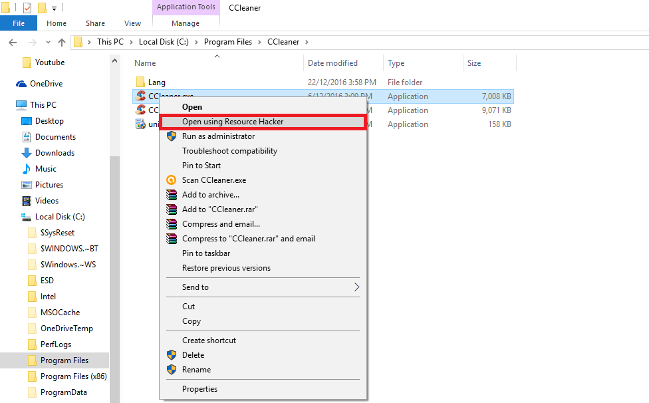Select Youtube folder in navigation pane
The image size is (649, 403).
click(50, 63)
